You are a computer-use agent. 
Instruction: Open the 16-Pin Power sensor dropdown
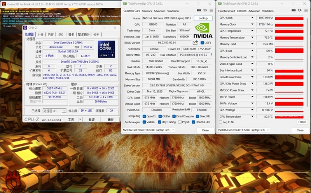click(252, 97)
